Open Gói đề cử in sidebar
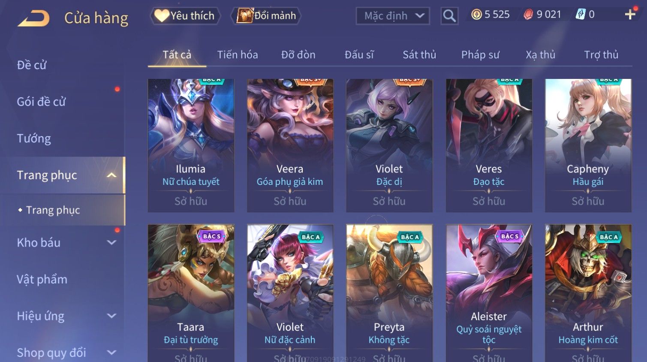Image resolution: width=647 pixels, height=362 pixels. pyautogui.click(x=41, y=102)
